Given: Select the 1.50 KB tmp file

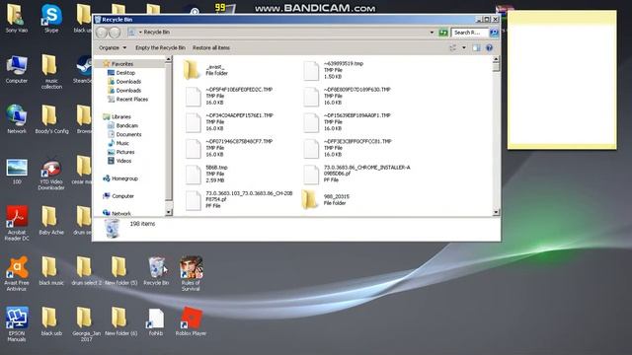Looking at the screenshot, I should [334, 70].
